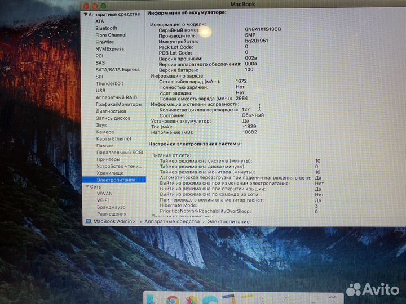This screenshot has width=406, height=304.
Task: Select SAS in hardware list
Action: (100, 63)
